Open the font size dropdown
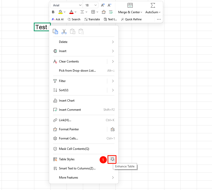Viewport: 212px width, 190px height. tap(96, 5)
